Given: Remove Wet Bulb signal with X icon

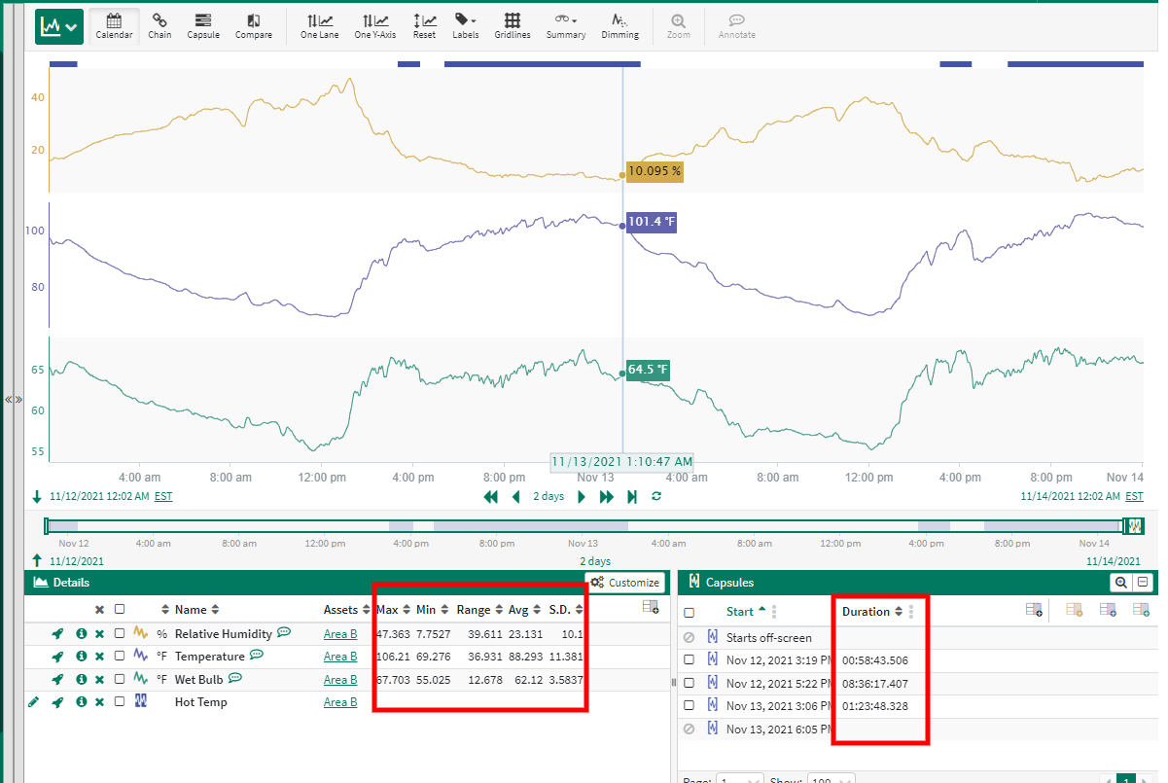Looking at the screenshot, I should click(x=99, y=679).
